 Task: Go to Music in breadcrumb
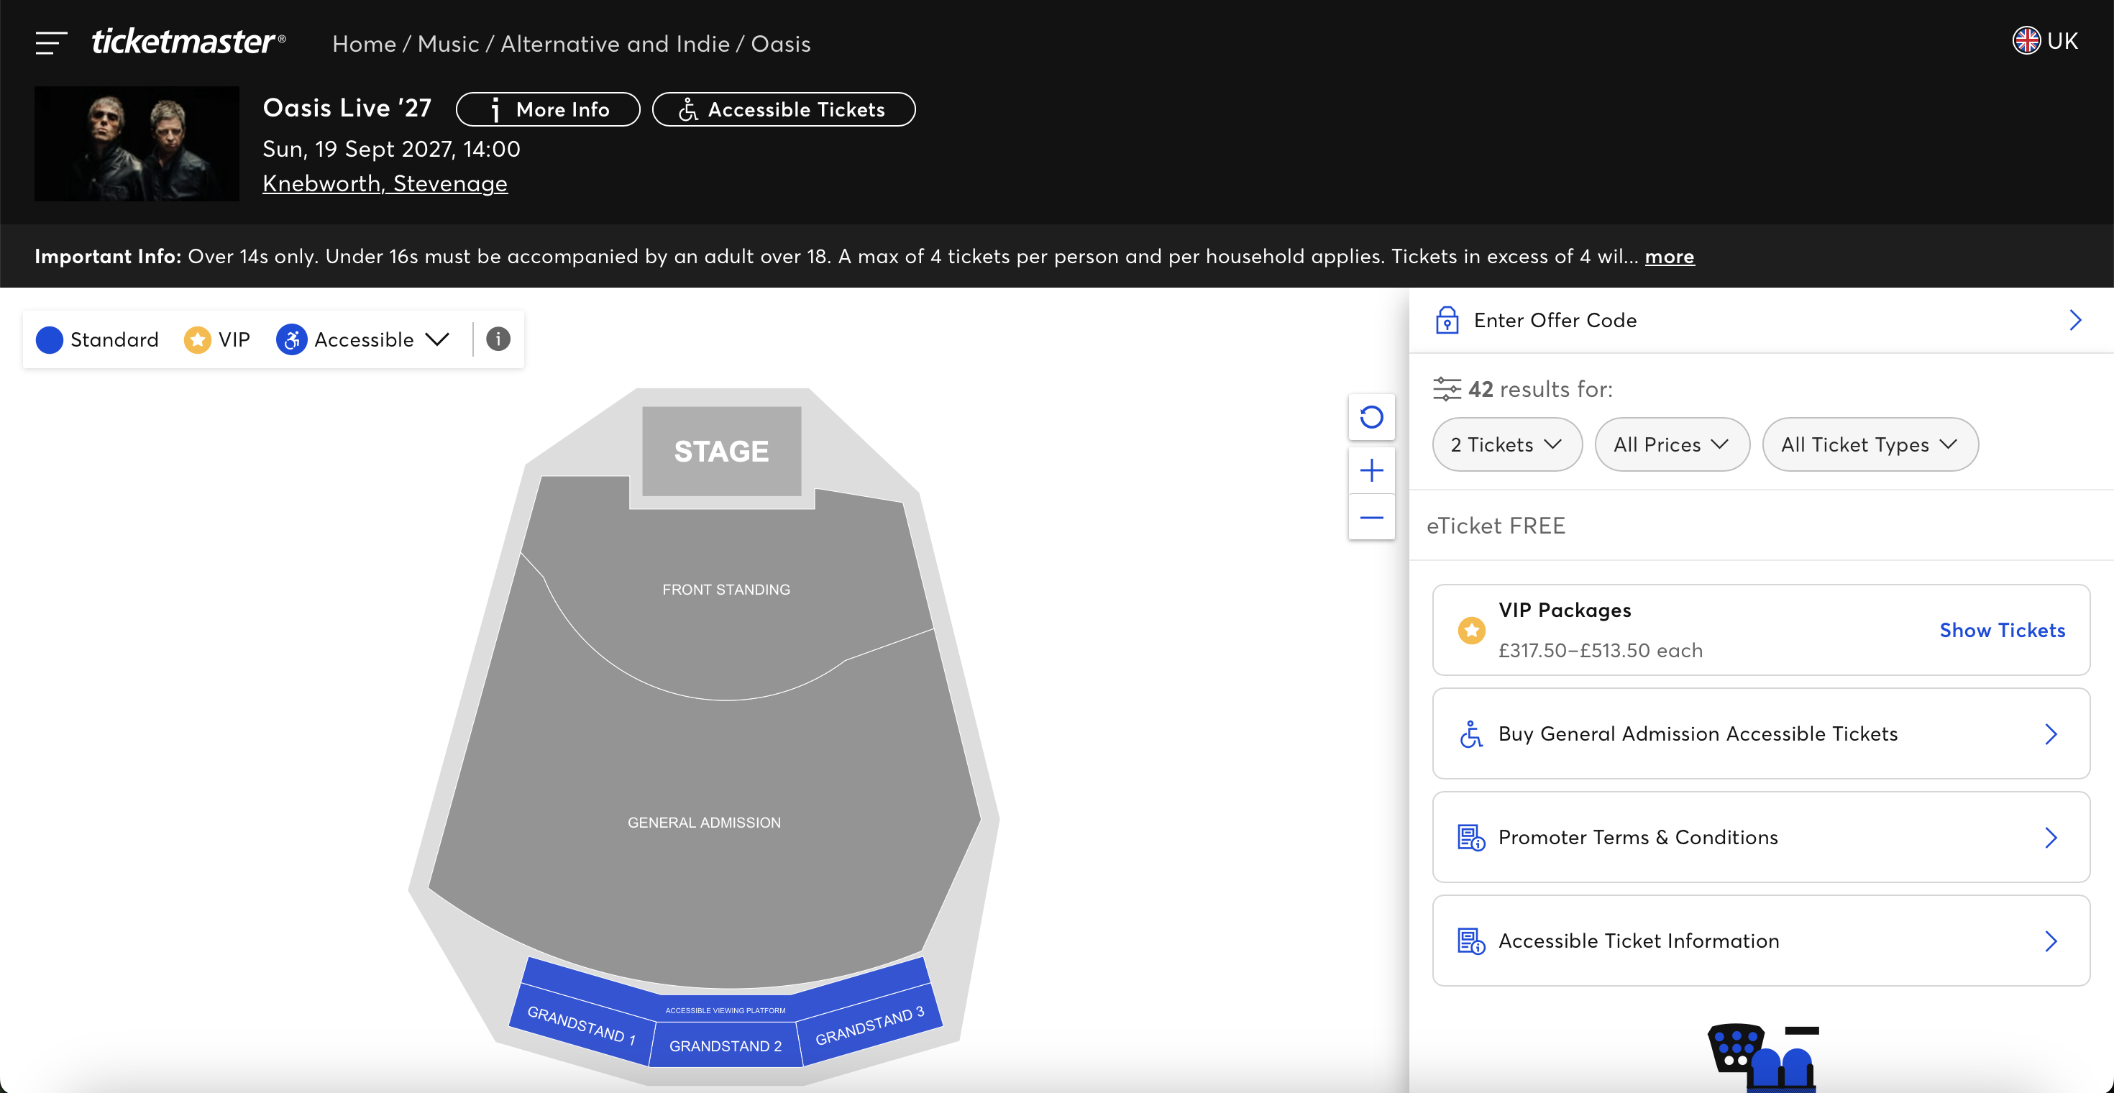448,43
